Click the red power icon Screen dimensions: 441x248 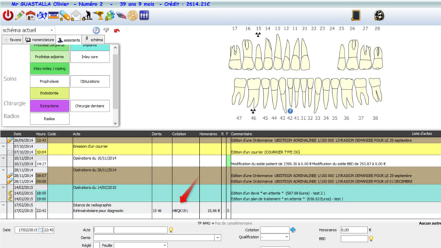click(x=8, y=15)
